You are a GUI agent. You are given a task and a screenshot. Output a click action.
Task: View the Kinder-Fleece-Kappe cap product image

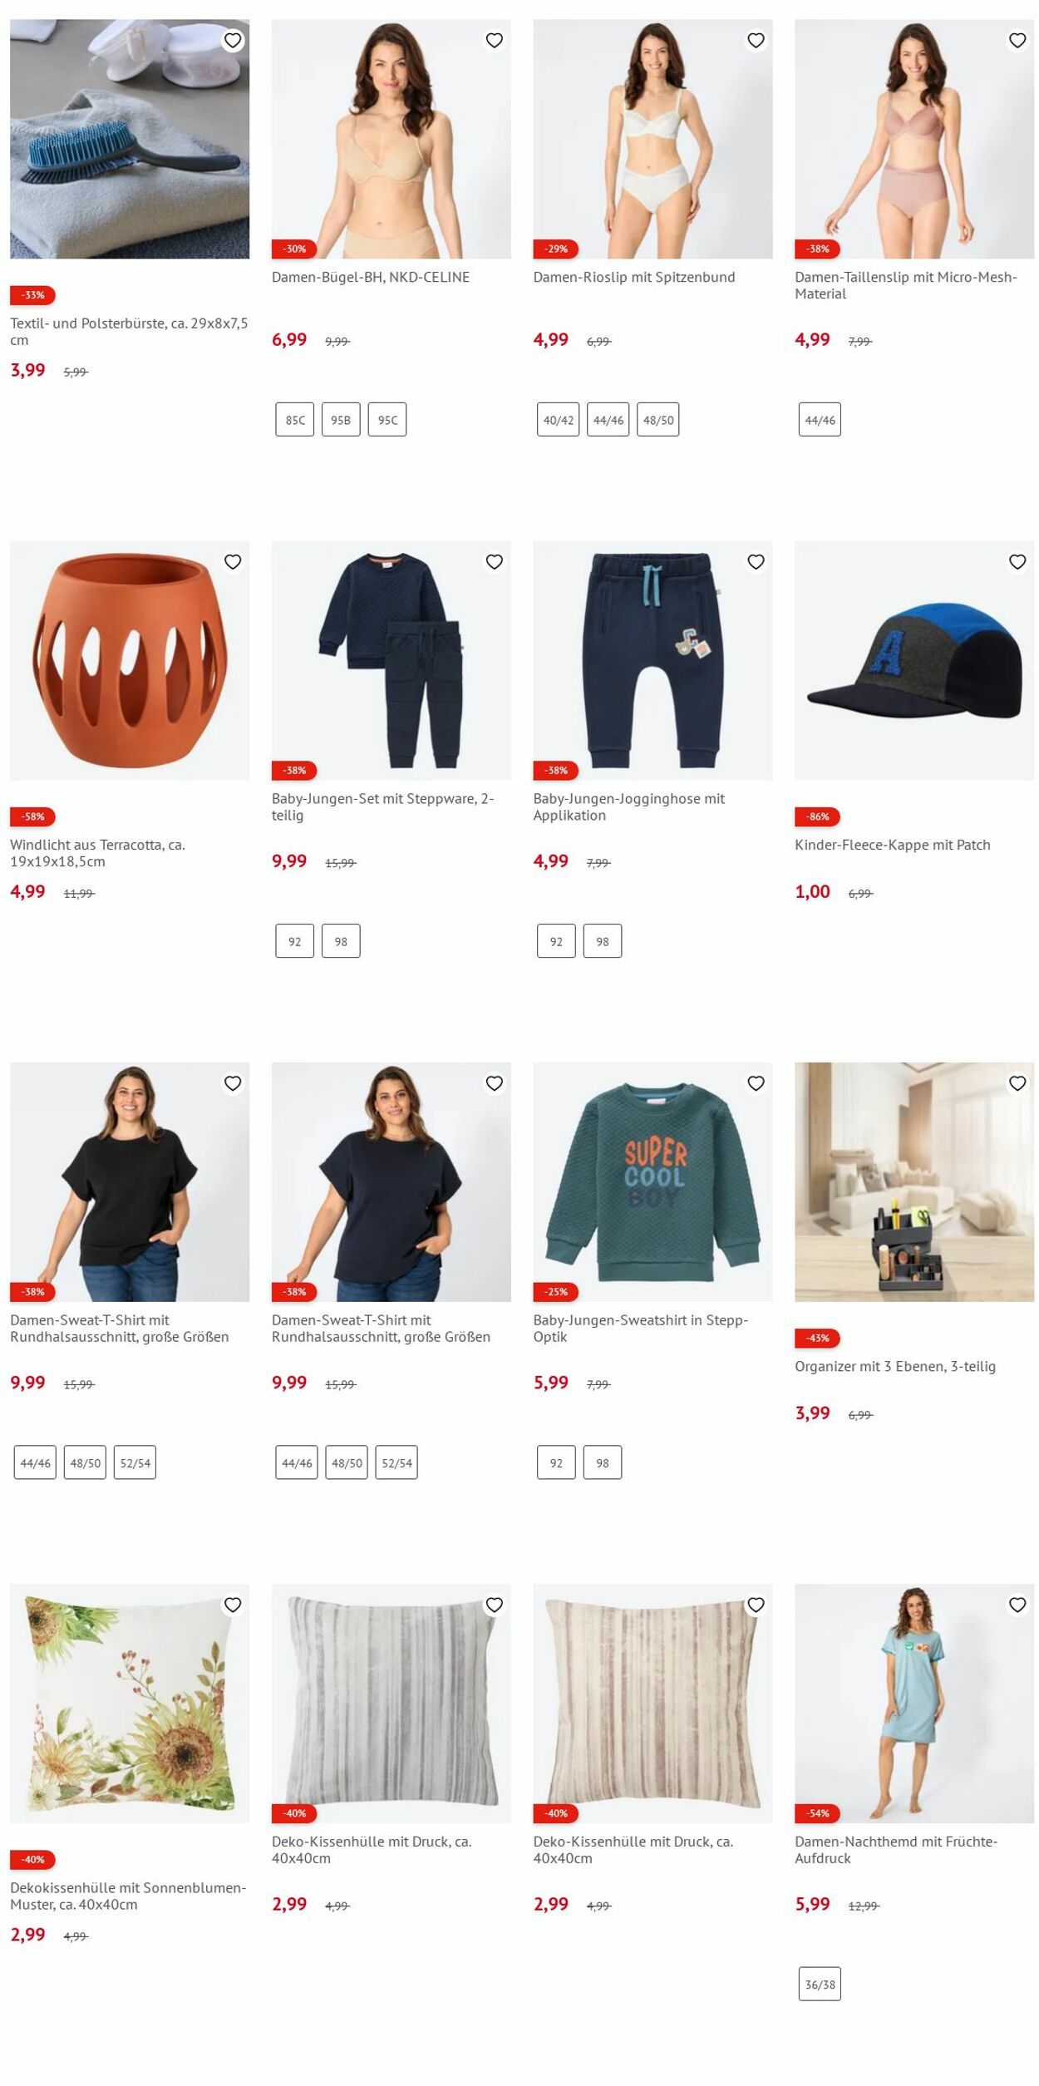914,661
